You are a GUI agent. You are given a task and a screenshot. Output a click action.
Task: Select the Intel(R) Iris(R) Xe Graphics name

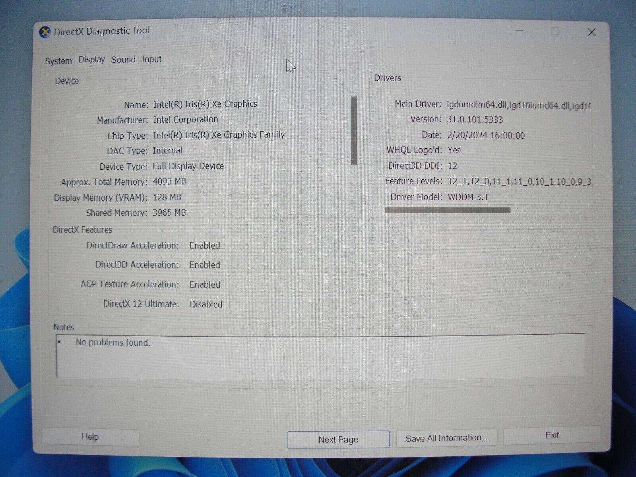pyautogui.click(x=204, y=104)
